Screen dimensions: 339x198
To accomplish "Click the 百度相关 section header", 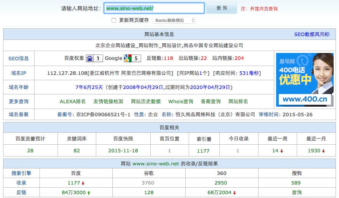I will [169, 128].
